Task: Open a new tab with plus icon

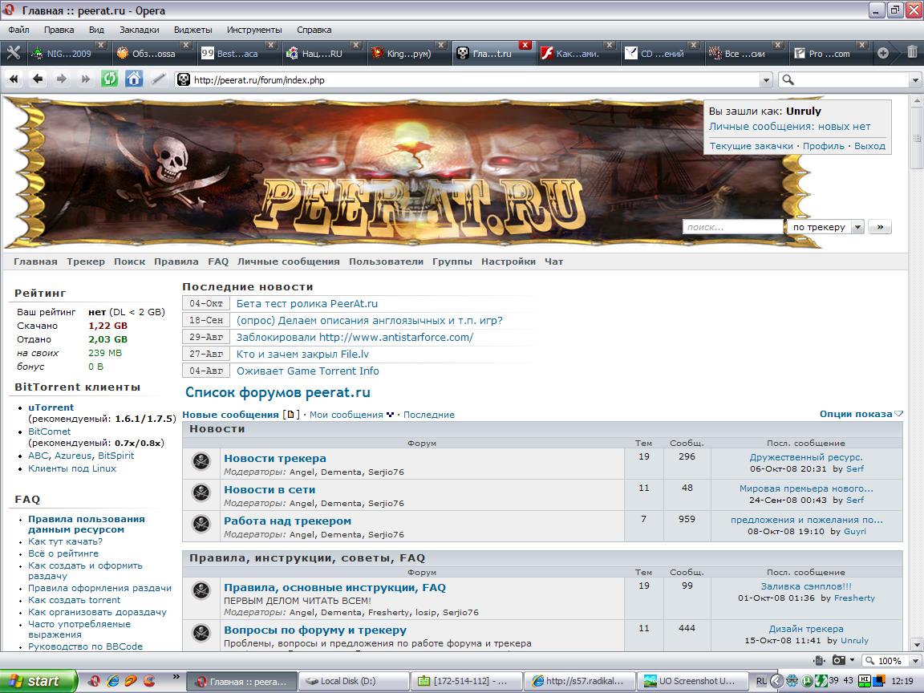Action: coord(883,53)
